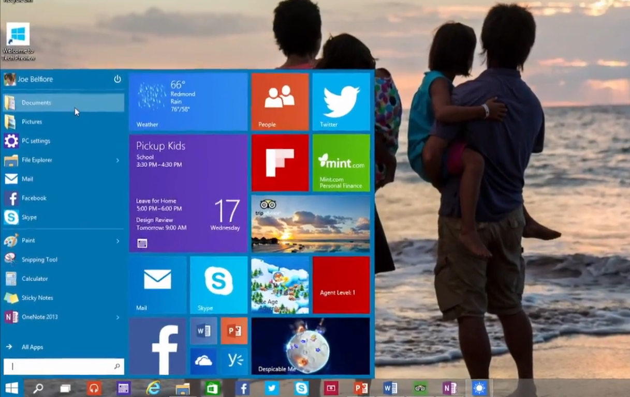
Task: Open the red Agent Level: 1 tile
Action: (341, 285)
